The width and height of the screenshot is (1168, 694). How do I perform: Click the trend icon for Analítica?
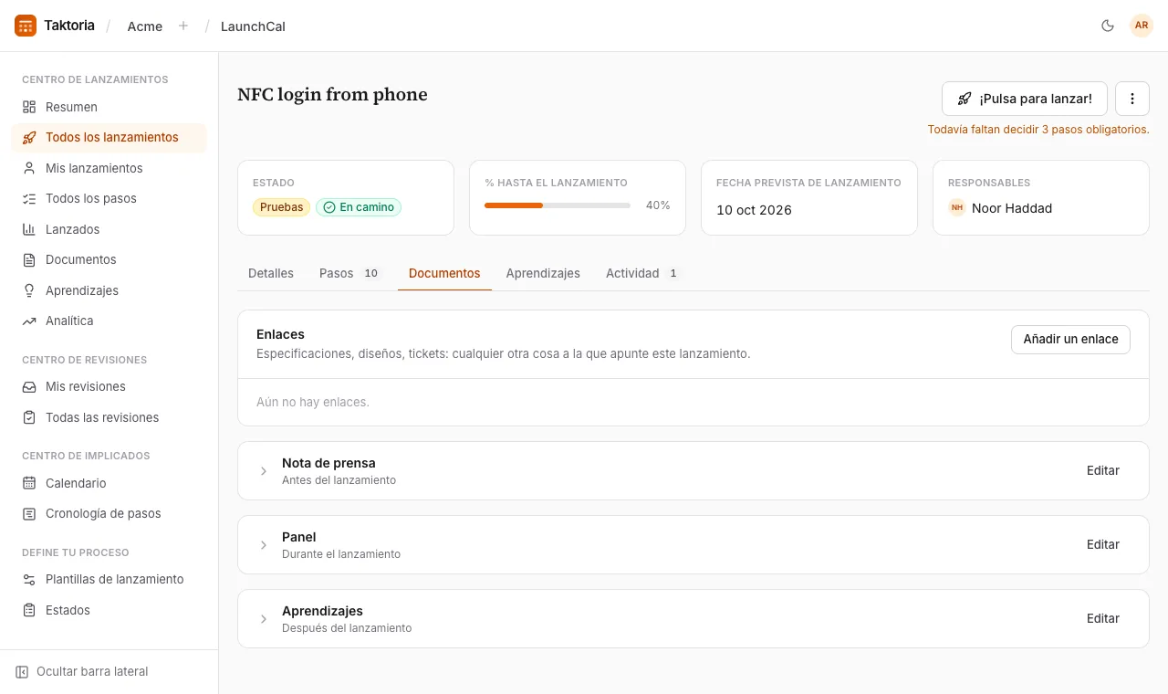29,321
